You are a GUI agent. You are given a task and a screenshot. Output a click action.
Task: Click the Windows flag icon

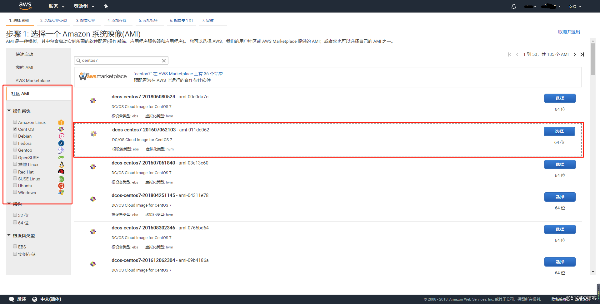point(61,193)
